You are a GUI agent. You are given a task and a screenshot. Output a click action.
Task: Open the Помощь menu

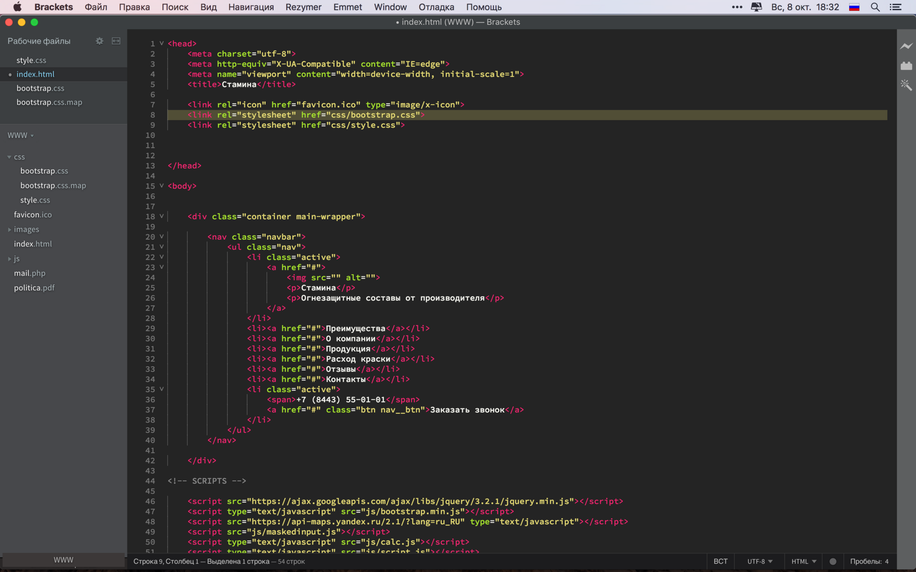click(484, 7)
